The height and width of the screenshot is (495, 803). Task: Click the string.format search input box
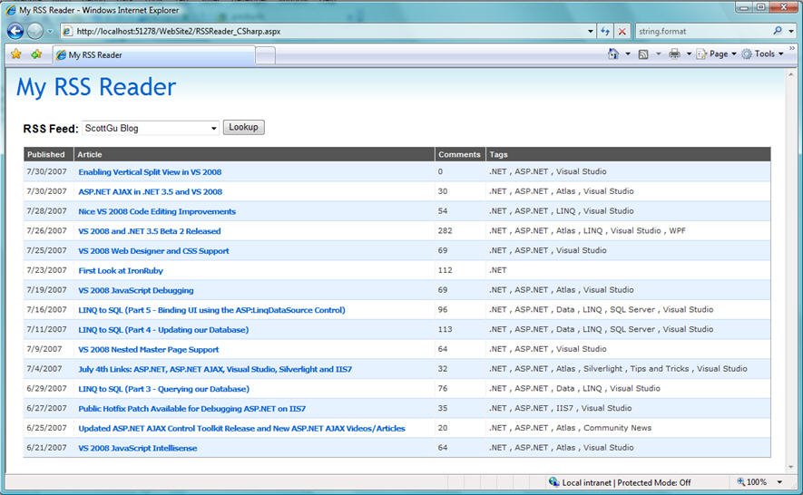tap(703, 31)
